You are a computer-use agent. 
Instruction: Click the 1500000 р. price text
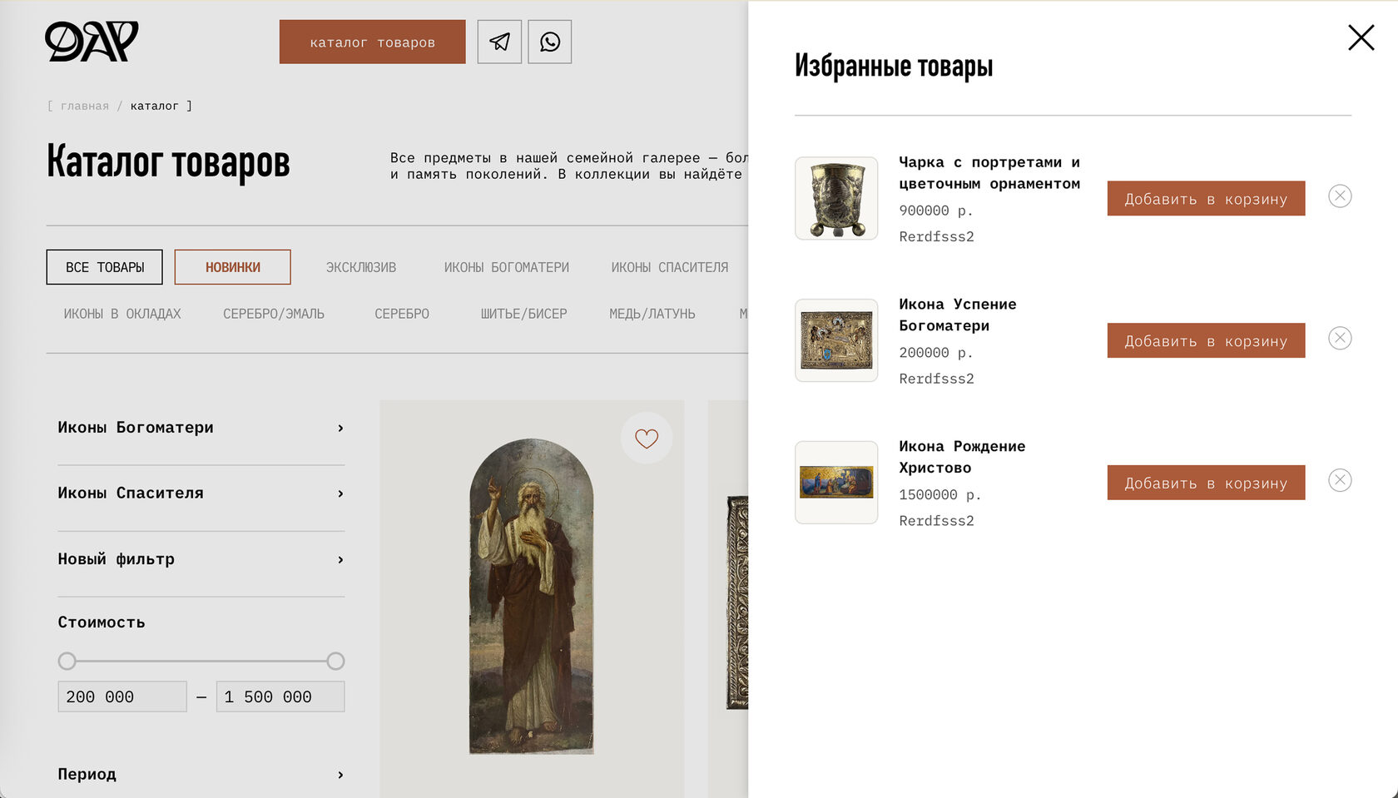pos(940,495)
